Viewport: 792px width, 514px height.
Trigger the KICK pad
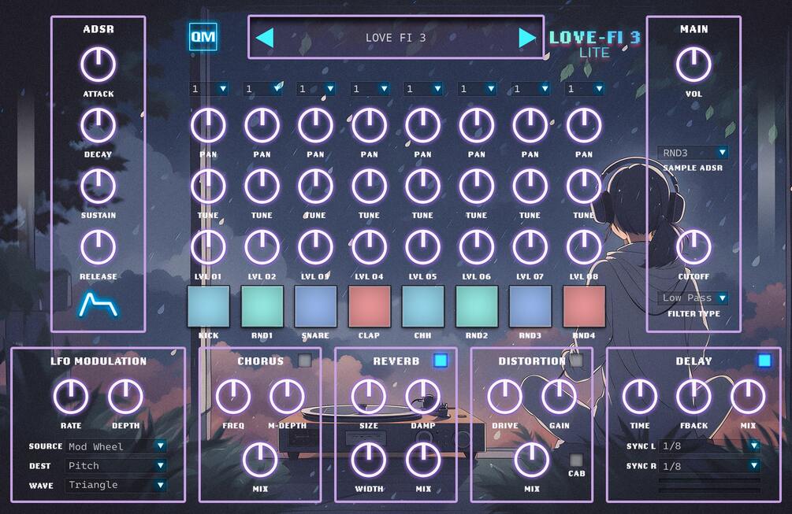tap(208, 306)
